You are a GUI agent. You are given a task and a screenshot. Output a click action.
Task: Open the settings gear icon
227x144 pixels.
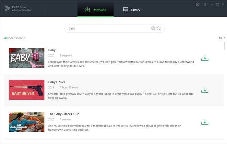[x=197, y=5]
